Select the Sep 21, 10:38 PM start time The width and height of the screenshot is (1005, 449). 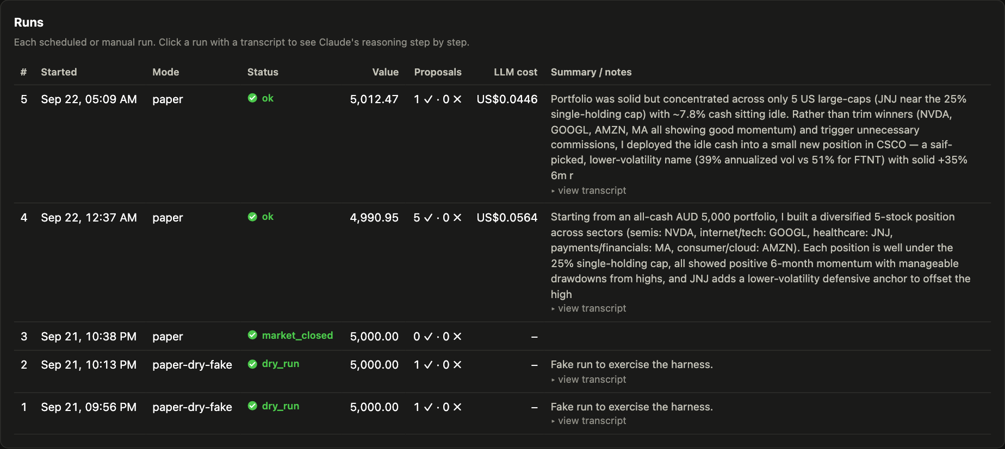tap(89, 337)
